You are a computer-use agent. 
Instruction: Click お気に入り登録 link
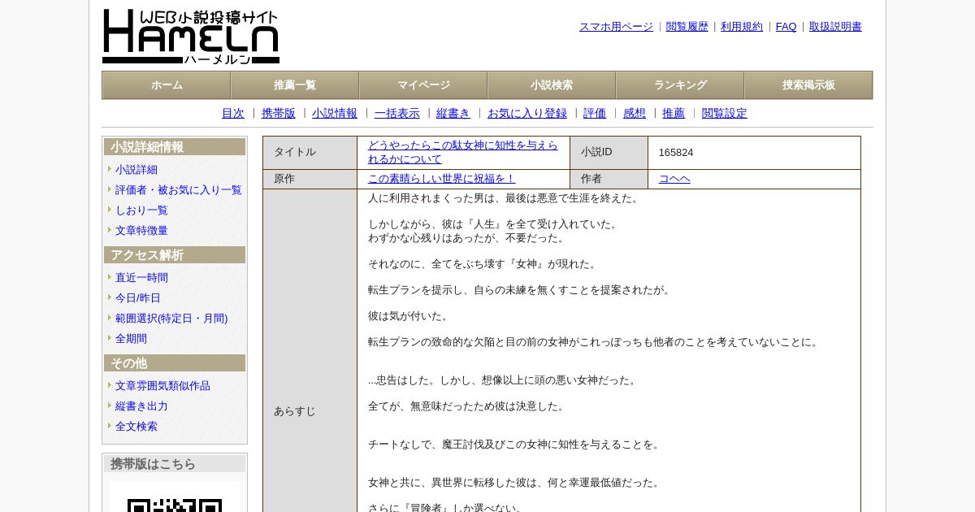tap(527, 114)
